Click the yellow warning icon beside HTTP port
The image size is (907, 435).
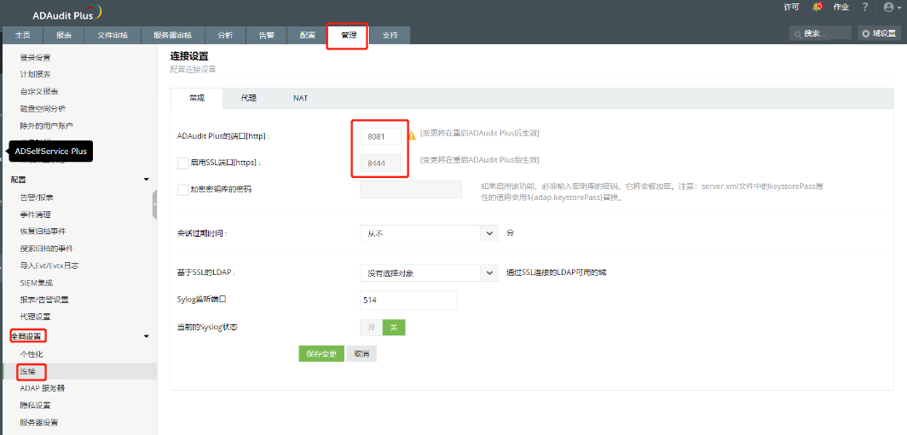411,135
